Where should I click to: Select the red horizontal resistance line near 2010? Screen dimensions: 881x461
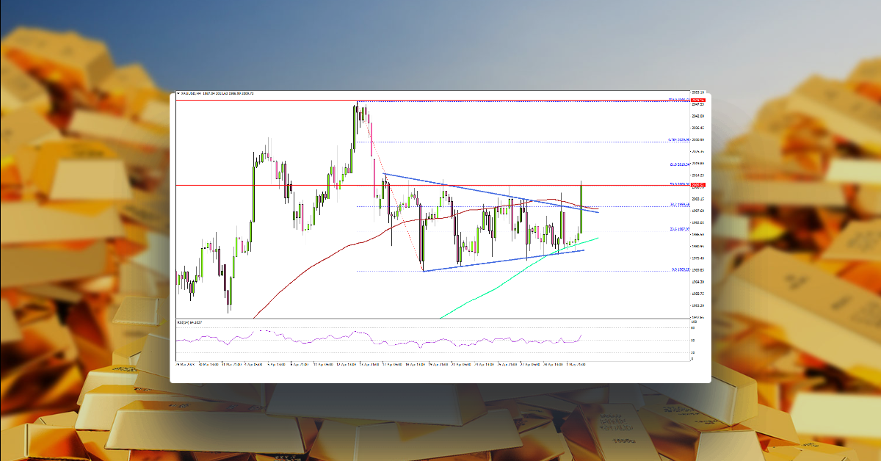click(x=294, y=185)
